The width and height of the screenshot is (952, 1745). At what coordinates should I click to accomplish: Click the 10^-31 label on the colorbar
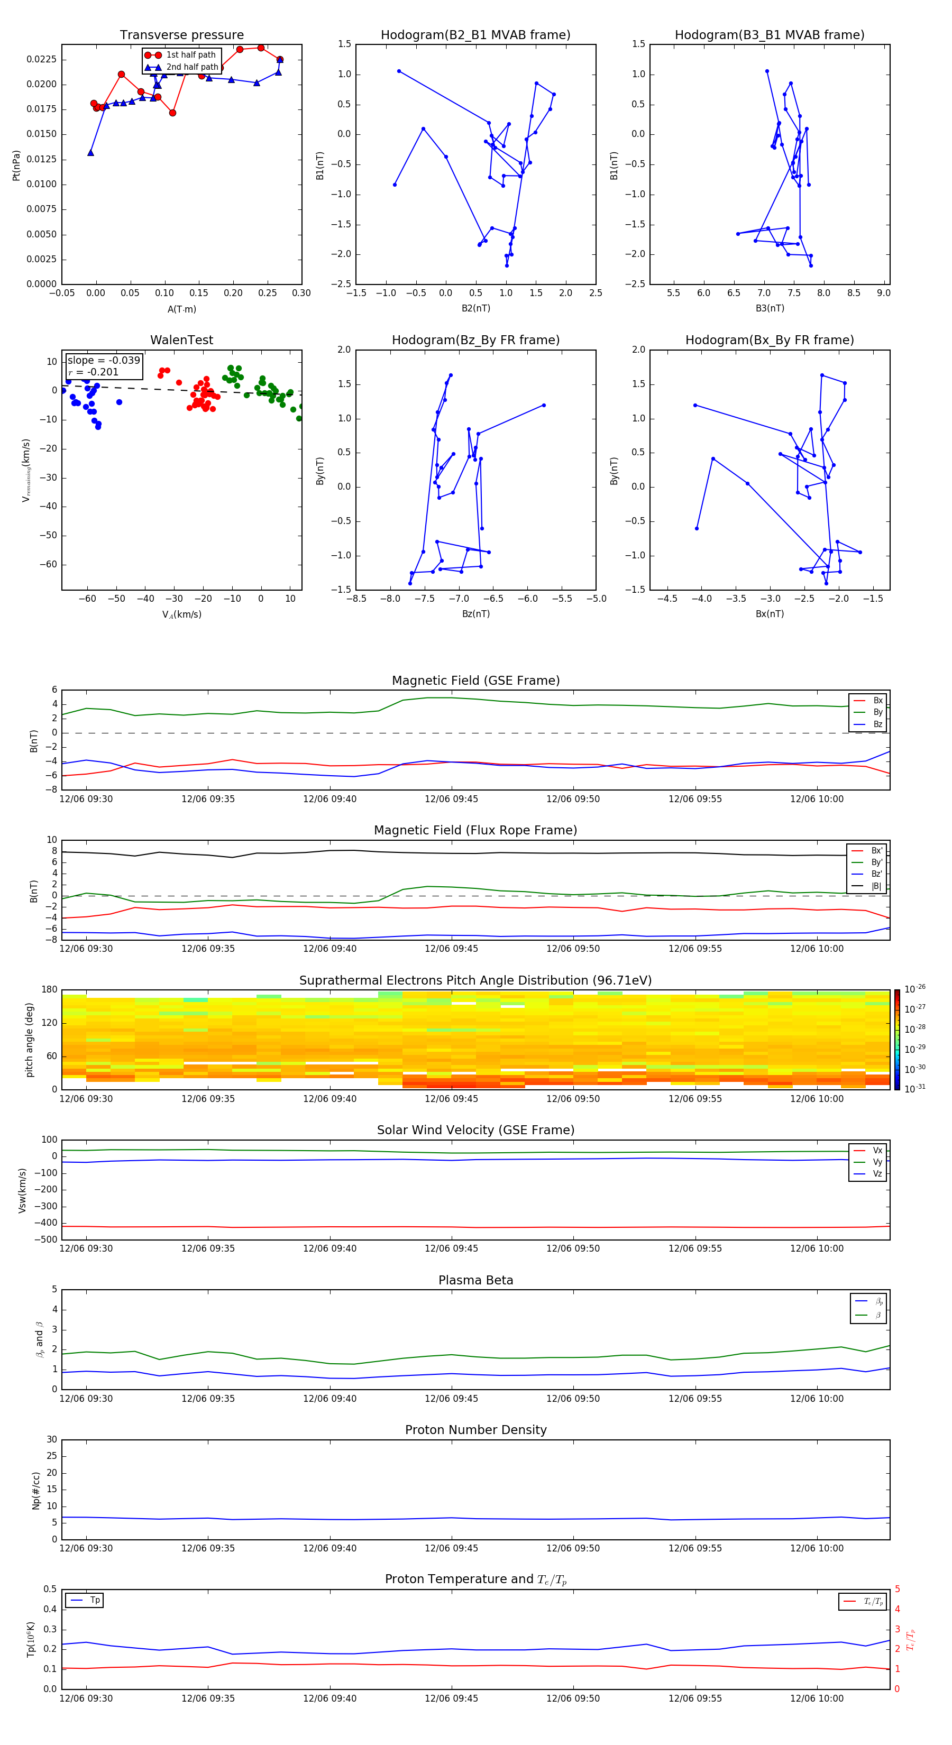915,1089
